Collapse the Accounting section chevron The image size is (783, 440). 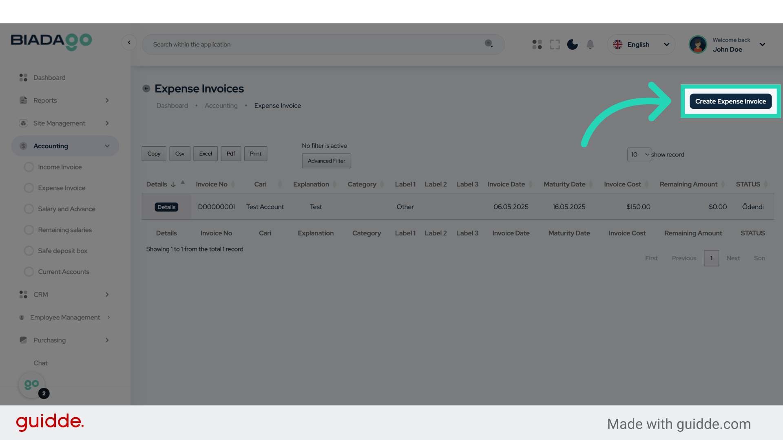[107, 146]
